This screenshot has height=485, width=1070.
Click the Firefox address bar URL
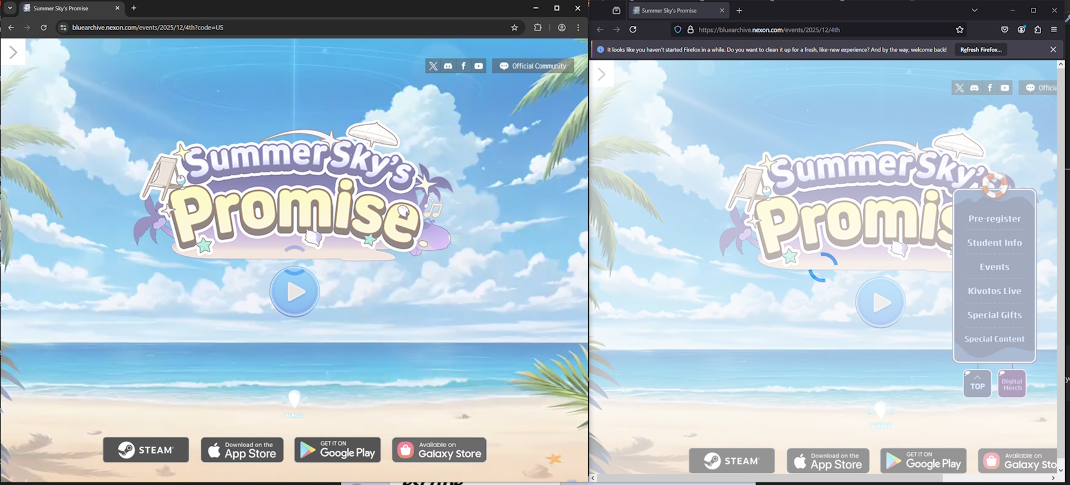pos(769,29)
